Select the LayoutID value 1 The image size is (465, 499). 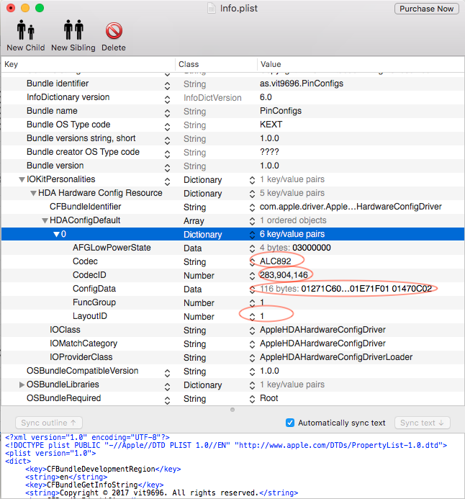click(x=262, y=316)
